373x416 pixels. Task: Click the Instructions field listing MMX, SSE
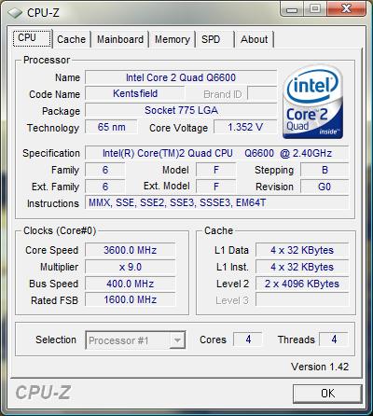coord(217,203)
